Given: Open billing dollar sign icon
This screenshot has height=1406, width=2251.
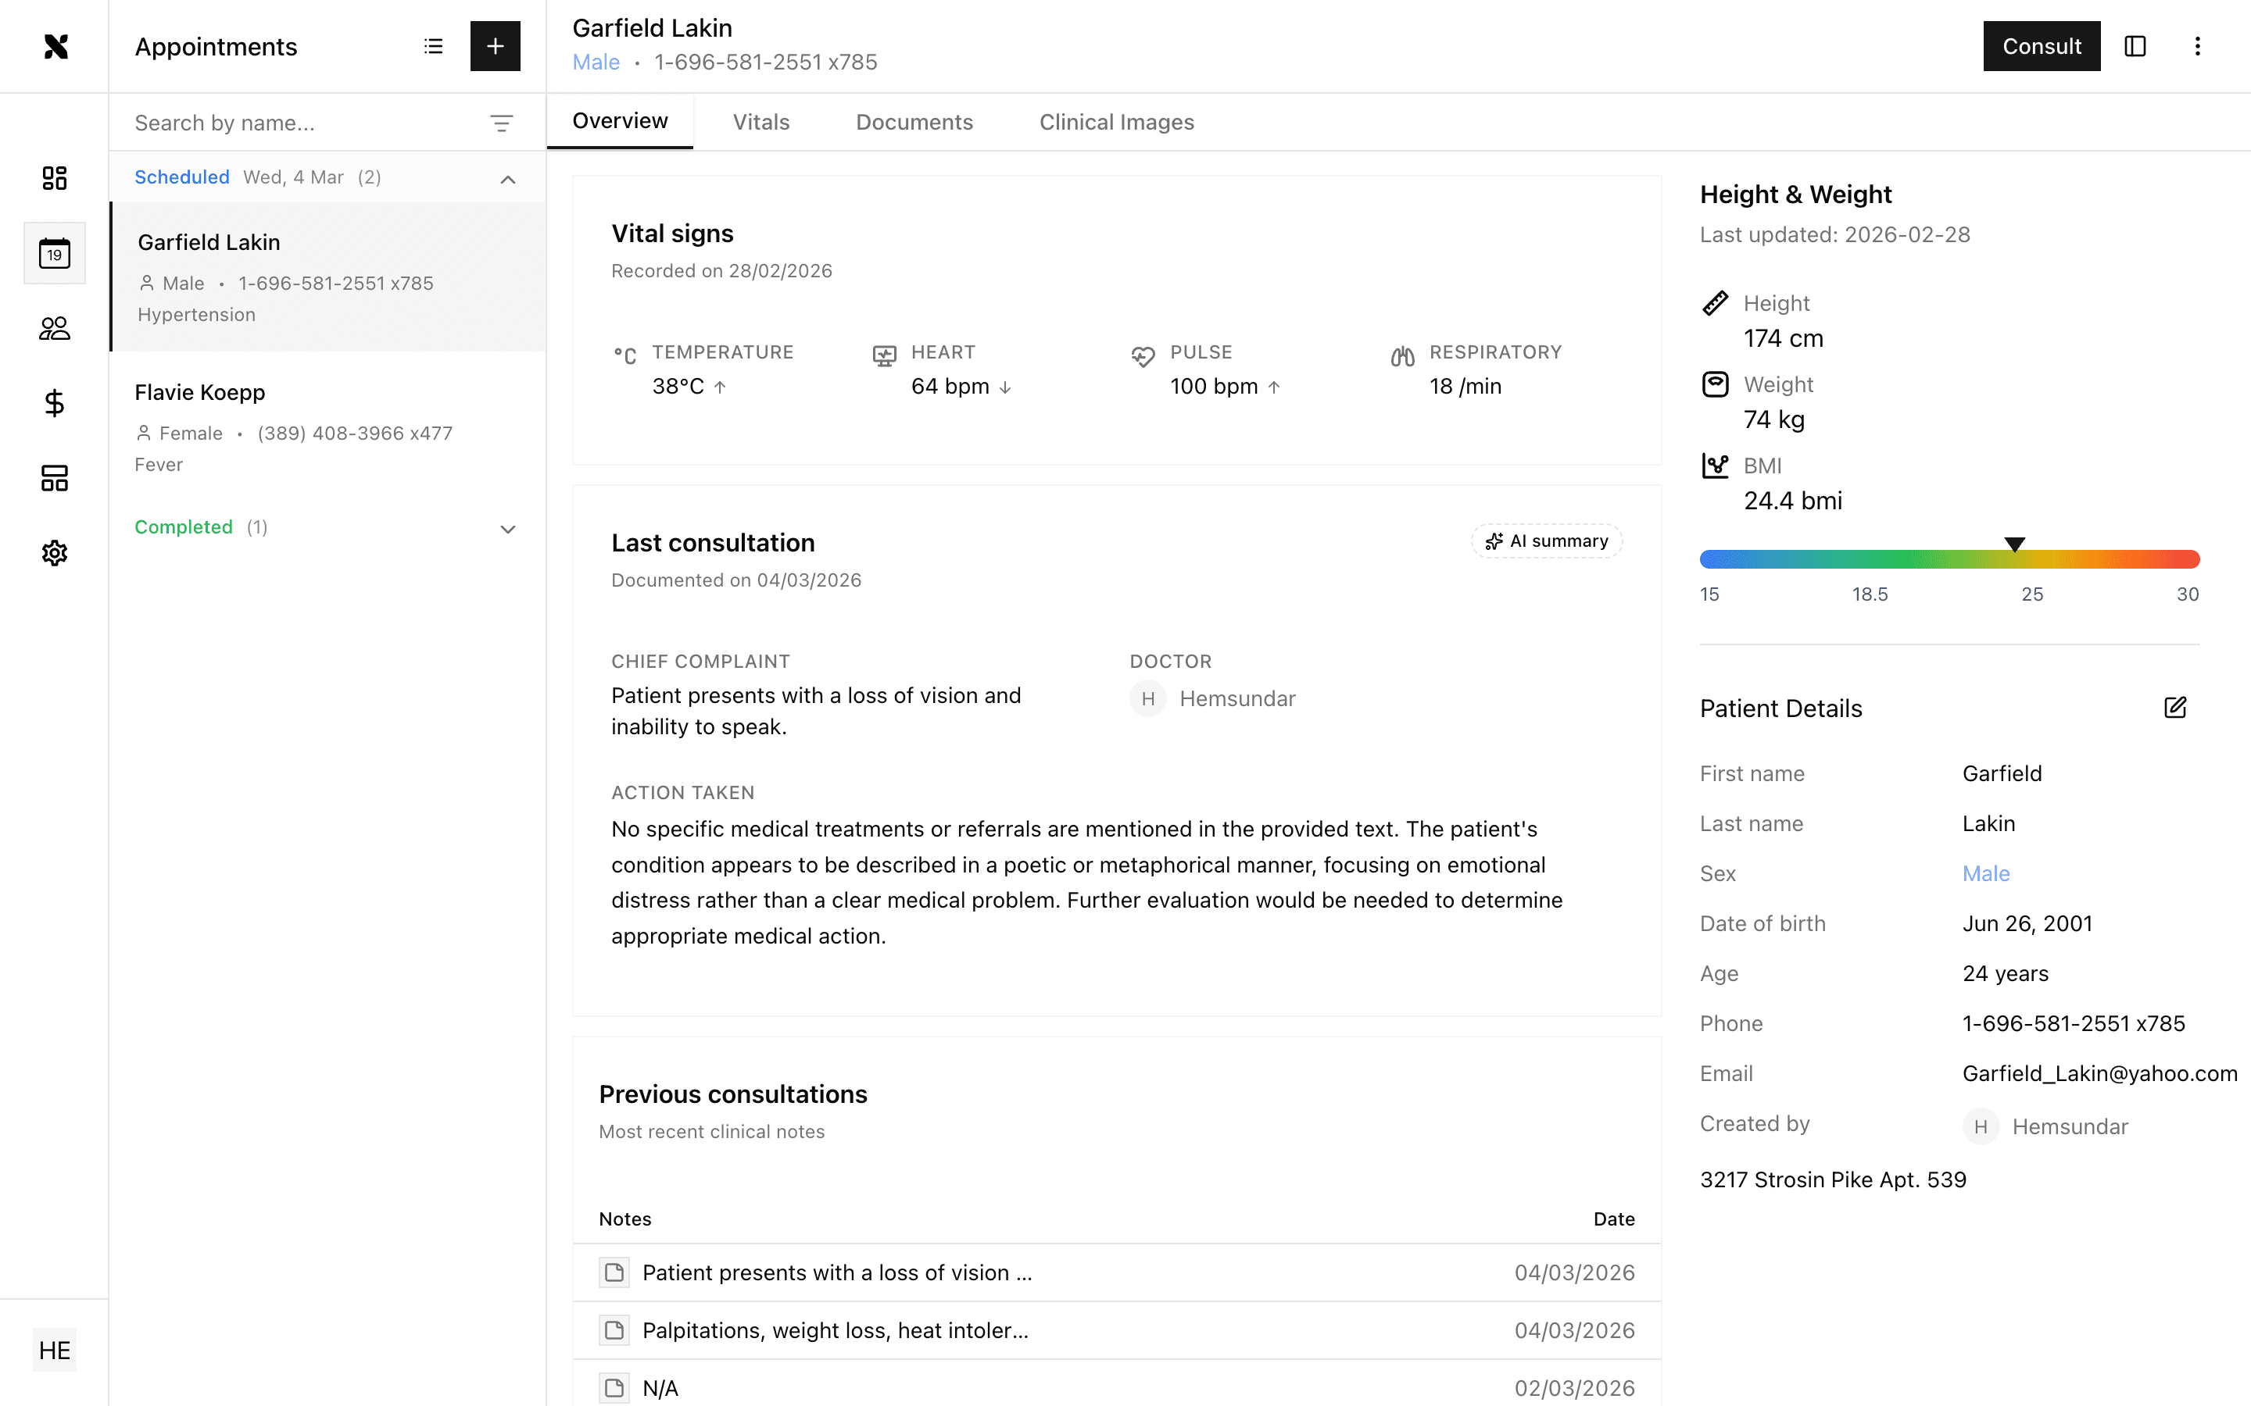Looking at the screenshot, I should point(54,402).
